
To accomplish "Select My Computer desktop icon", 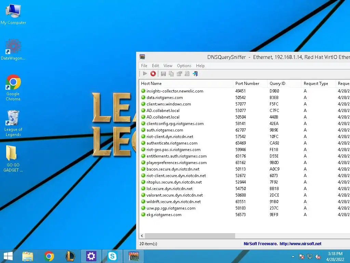I will pyautogui.click(x=13, y=14).
